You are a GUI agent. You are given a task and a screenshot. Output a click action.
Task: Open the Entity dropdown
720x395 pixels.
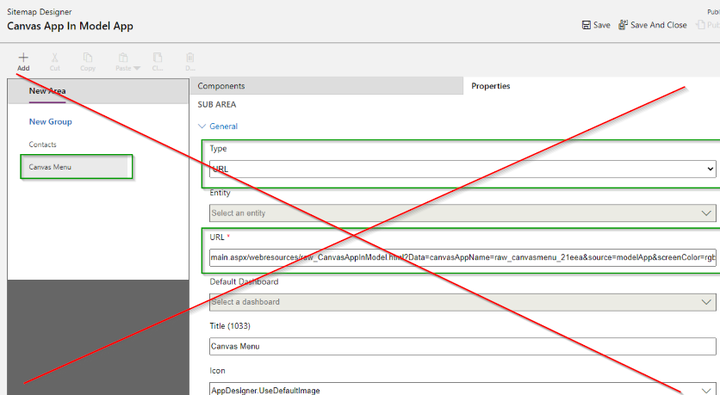pos(462,213)
